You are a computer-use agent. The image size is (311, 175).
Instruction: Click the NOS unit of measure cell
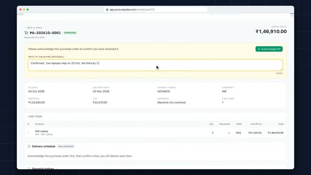(x=239, y=133)
